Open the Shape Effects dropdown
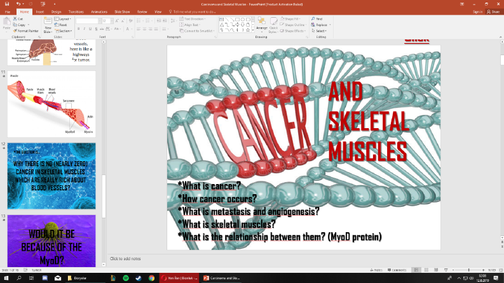The image size is (504, 283). pyautogui.click(x=293, y=31)
